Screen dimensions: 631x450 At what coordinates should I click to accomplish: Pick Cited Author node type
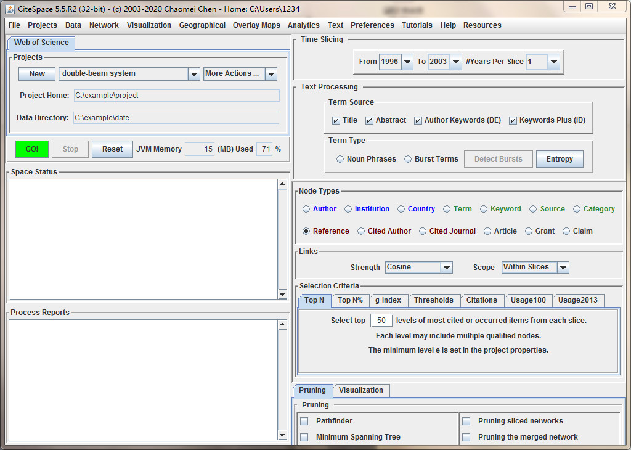click(361, 231)
